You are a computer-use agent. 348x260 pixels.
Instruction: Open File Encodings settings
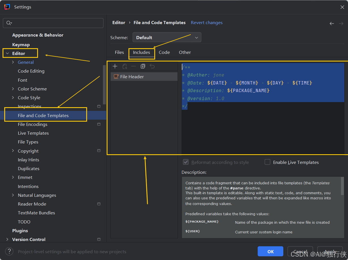tap(33, 124)
